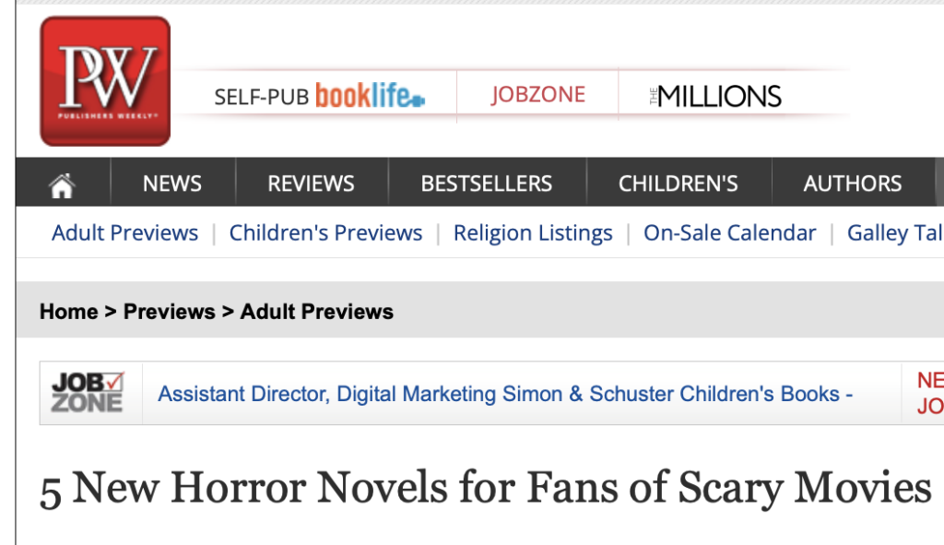Open the Galley Talk link
Screen dimensions: 944x545
coord(894,233)
